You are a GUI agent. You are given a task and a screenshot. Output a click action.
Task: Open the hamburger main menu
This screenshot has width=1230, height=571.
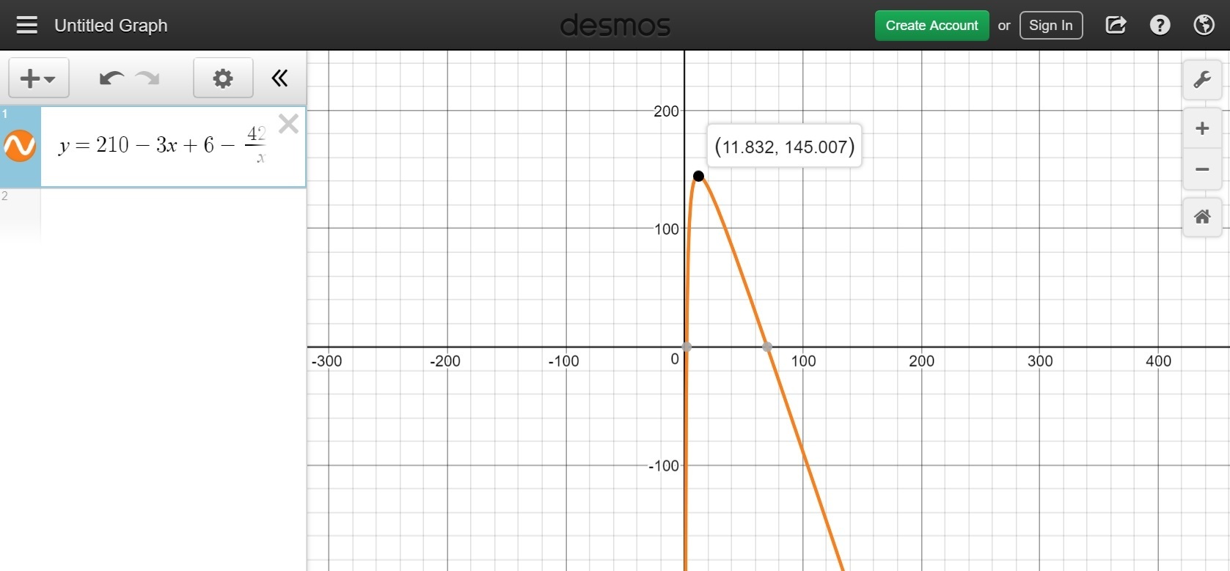[27, 26]
